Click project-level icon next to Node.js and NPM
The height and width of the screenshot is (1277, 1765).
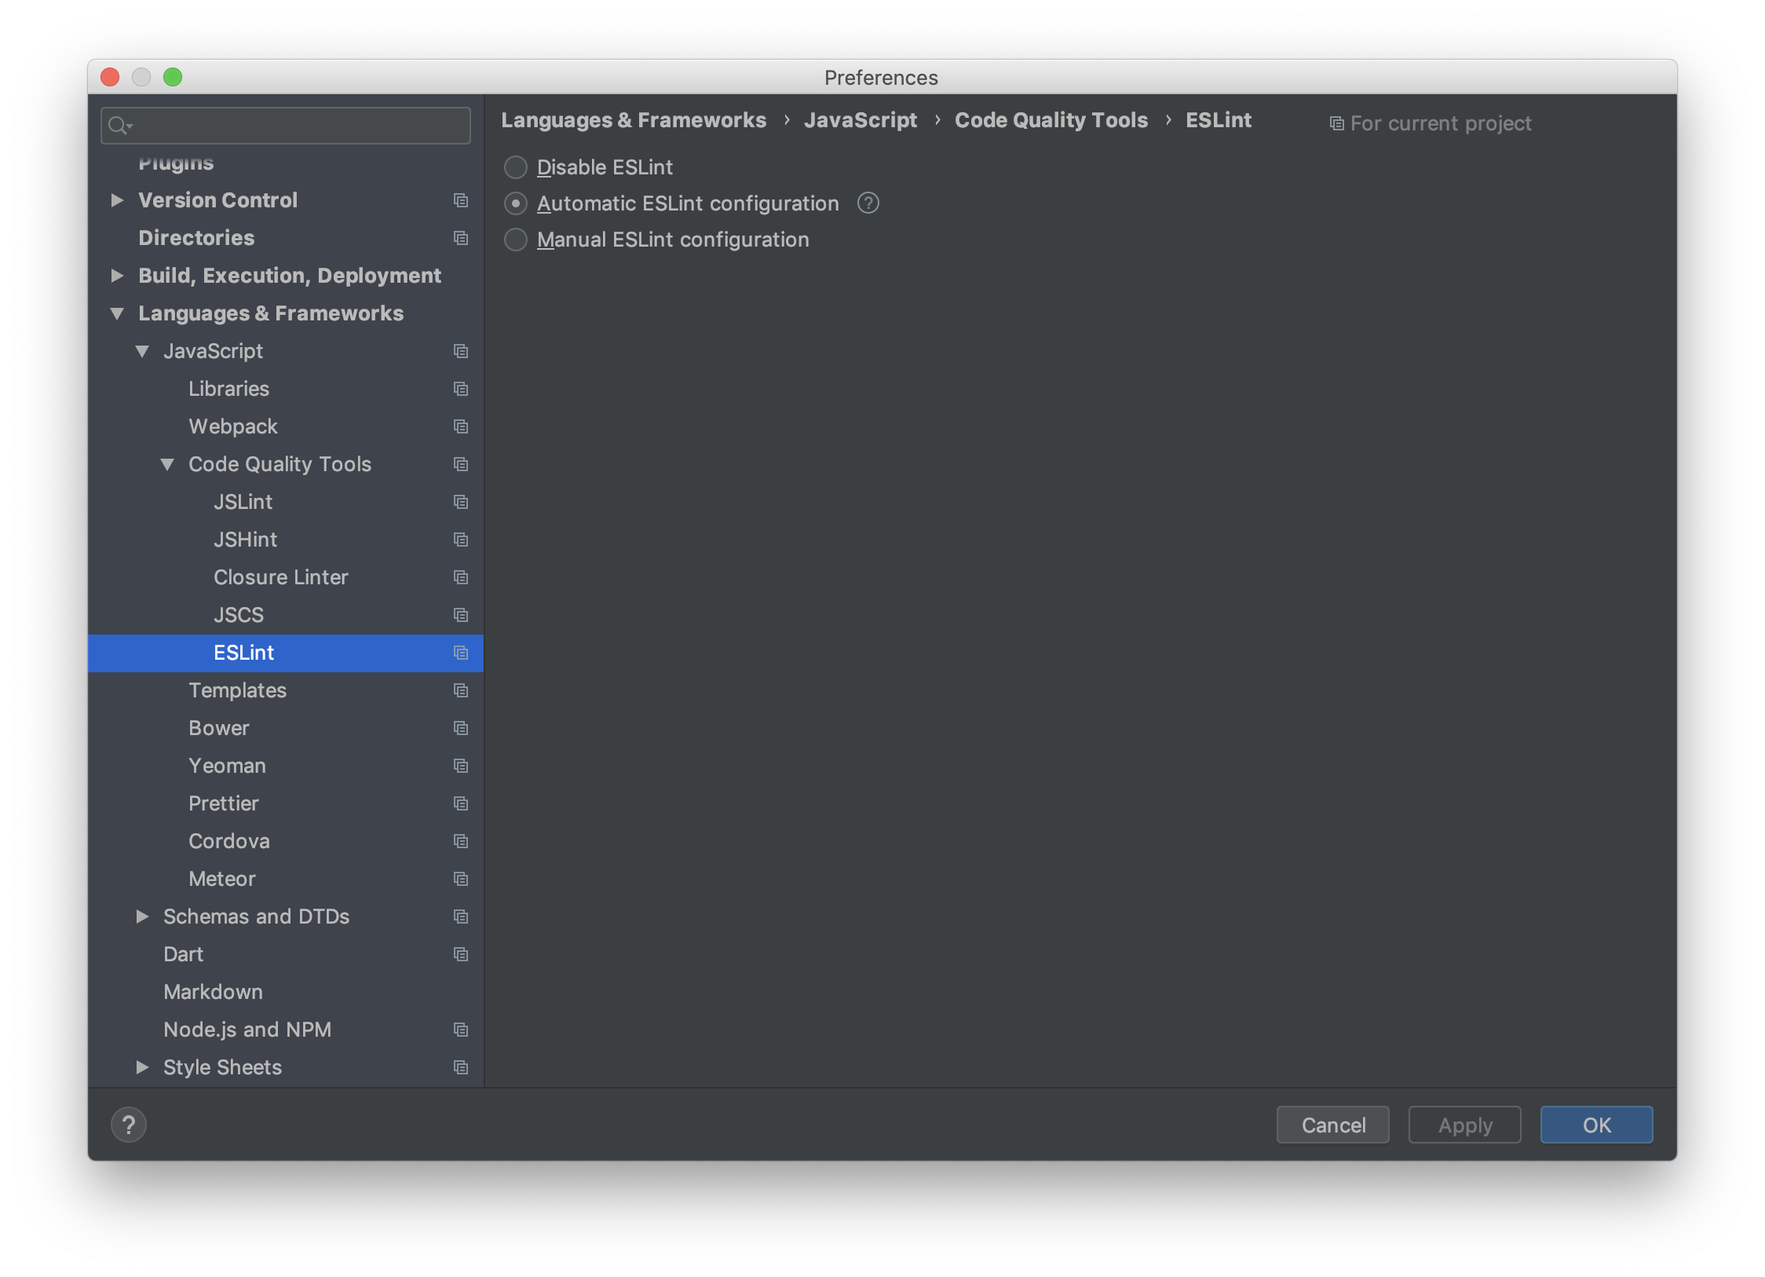[461, 1030]
